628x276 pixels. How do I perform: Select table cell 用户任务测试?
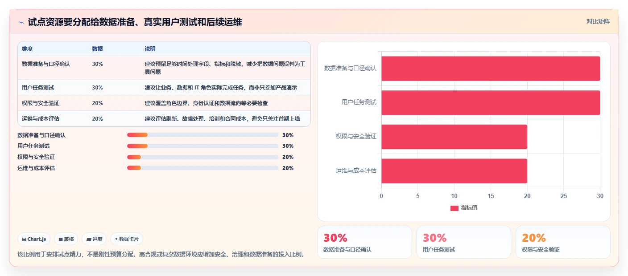(x=38, y=88)
